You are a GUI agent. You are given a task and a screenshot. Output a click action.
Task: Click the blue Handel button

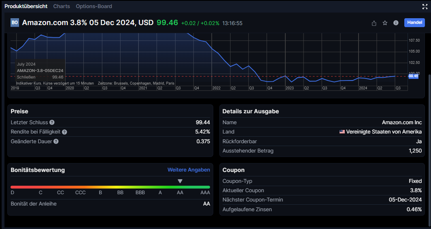[414, 23]
